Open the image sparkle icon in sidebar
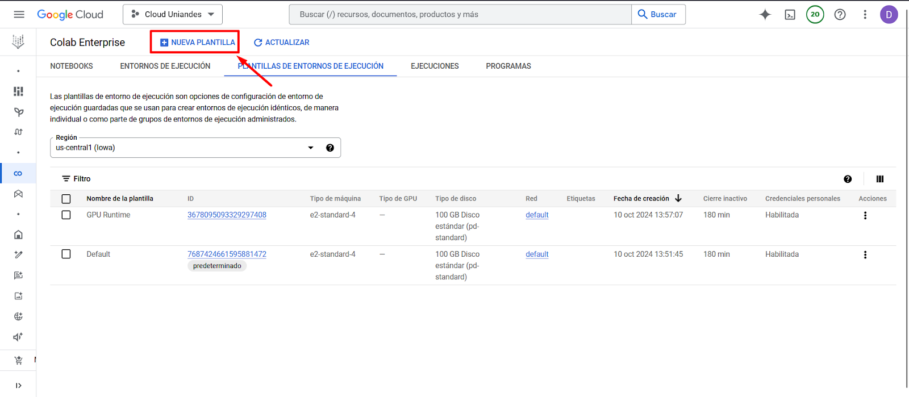The height and width of the screenshot is (397, 909). click(x=18, y=296)
